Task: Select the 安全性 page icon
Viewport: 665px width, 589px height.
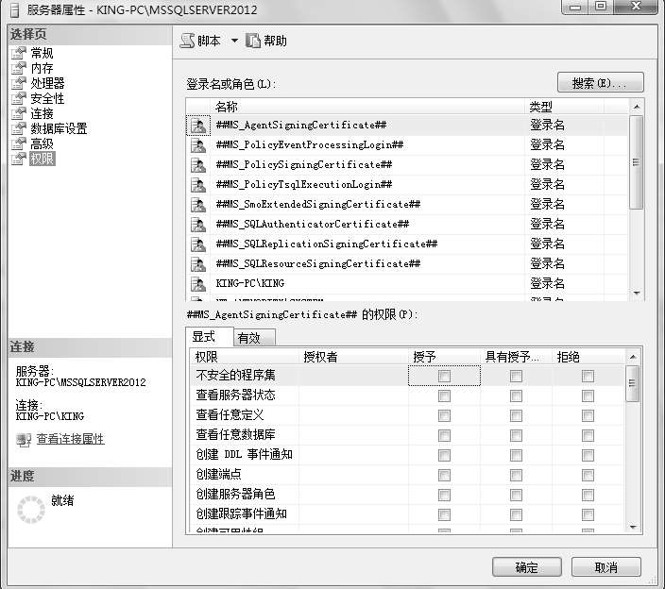Action: (18, 98)
